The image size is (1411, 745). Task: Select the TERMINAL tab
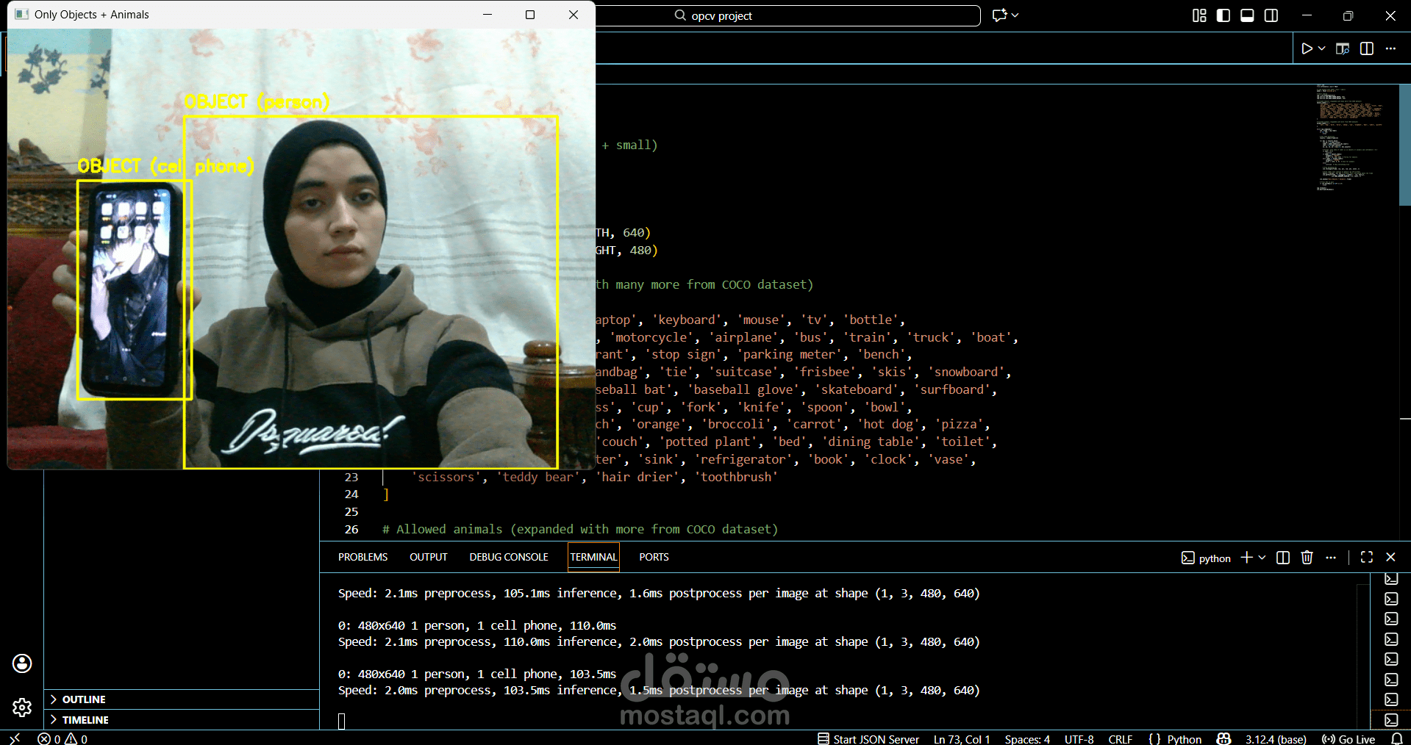[594, 557]
